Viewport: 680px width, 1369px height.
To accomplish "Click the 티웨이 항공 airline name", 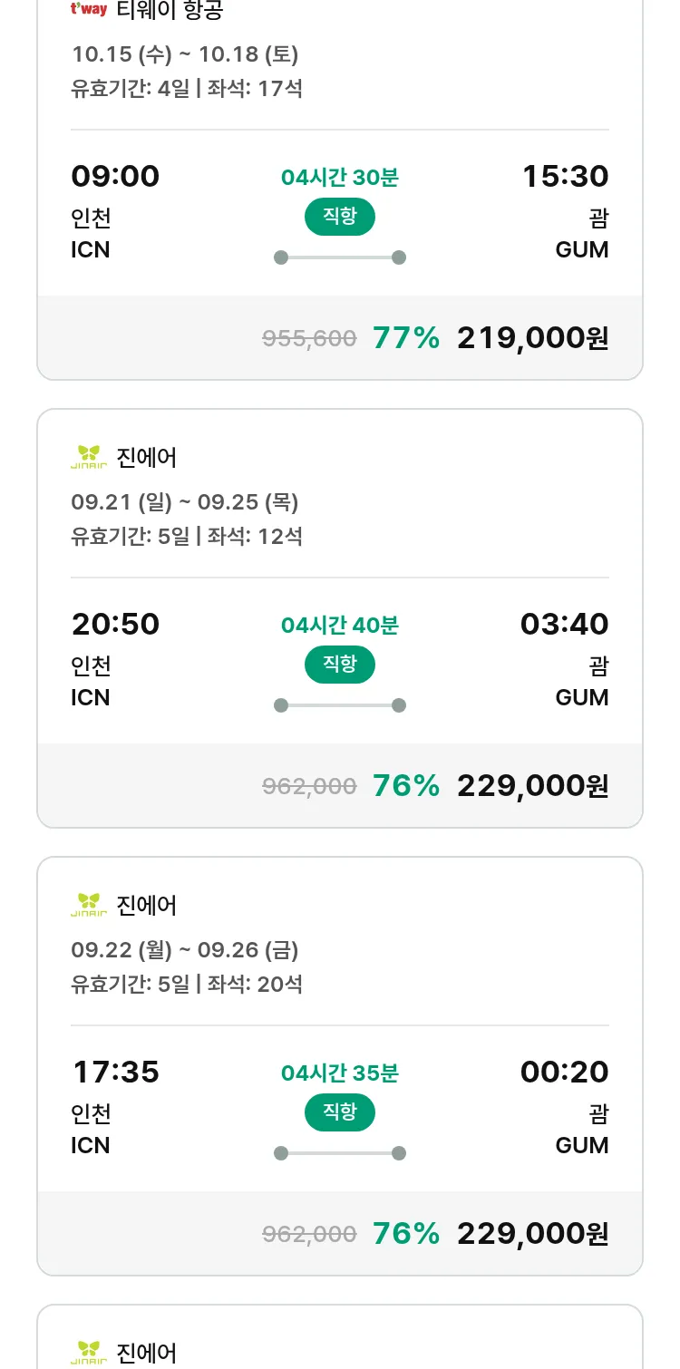I will pyautogui.click(x=170, y=10).
